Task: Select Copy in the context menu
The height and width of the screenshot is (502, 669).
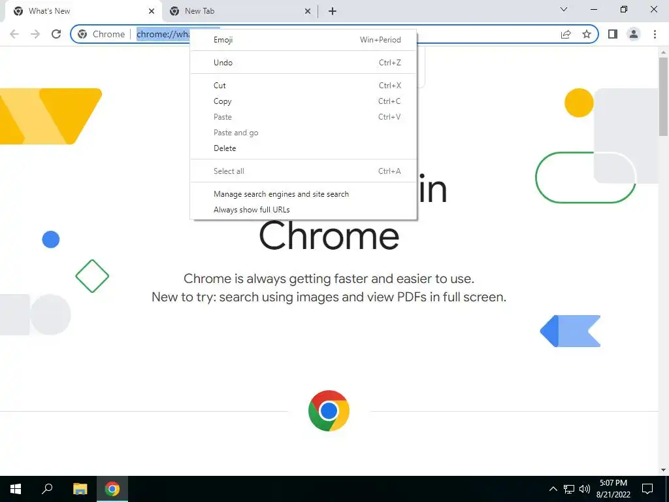Action: click(303, 101)
